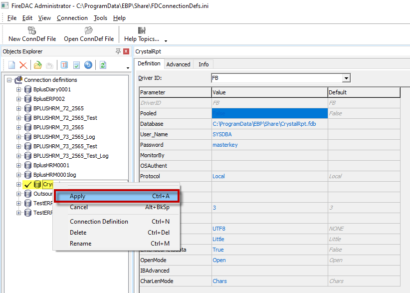Close the Objects Explorer panel
The height and width of the screenshot is (293, 410).
pyautogui.click(x=126, y=51)
